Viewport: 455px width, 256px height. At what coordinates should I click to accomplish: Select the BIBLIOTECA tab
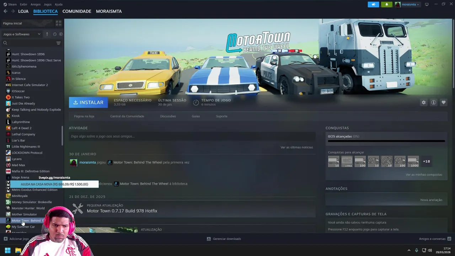click(45, 11)
